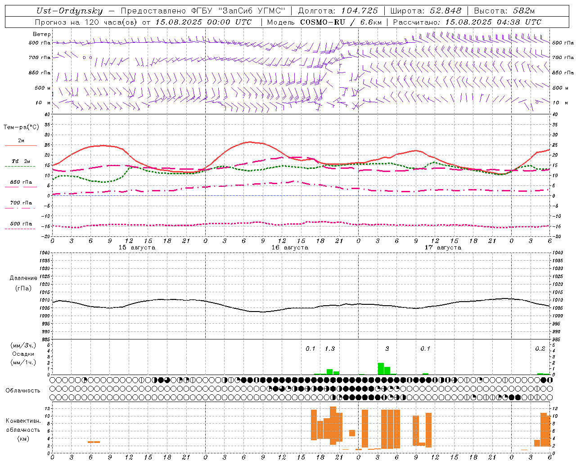Click the '15 августа' date label

pyautogui.click(x=137, y=248)
